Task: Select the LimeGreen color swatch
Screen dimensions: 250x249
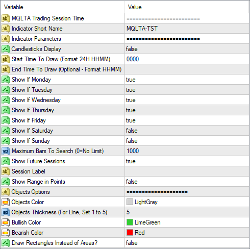Action: tap(130, 222)
